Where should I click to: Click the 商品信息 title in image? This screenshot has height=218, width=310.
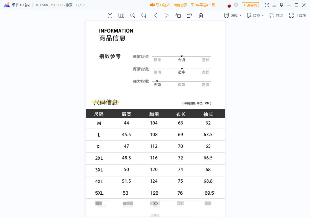click(x=112, y=38)
